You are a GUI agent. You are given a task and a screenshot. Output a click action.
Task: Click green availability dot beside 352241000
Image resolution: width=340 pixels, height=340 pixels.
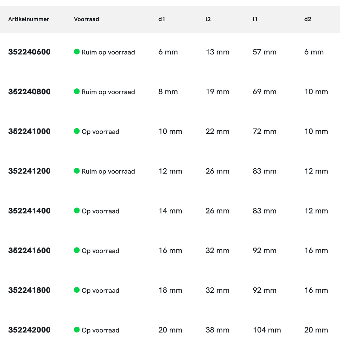pyautogui.click(x=77, y=131)
